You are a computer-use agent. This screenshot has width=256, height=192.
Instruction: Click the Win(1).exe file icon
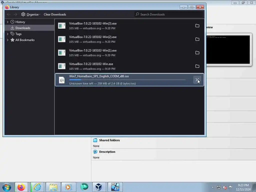coord(62,53)
